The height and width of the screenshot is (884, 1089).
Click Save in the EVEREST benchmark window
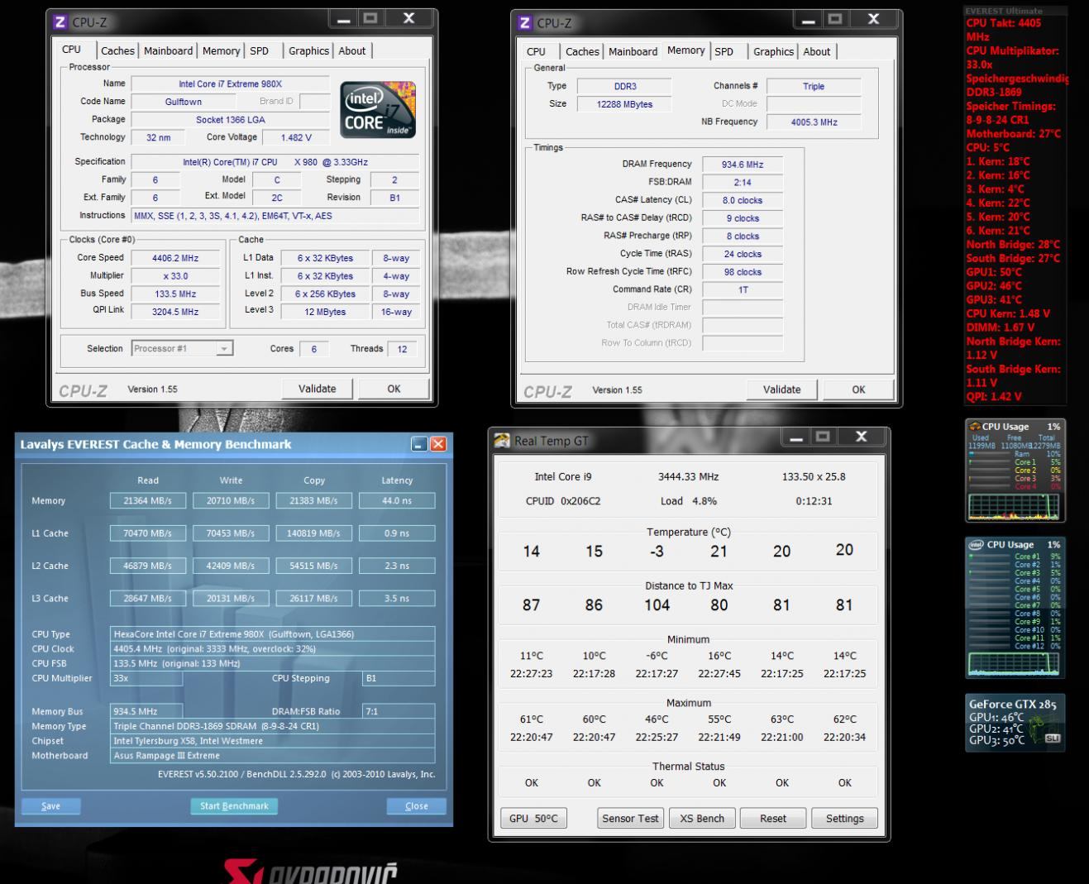tap(51, 806)
